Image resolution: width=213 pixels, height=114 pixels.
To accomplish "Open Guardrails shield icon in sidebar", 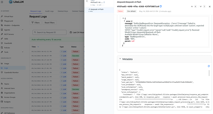I will 2,43.
